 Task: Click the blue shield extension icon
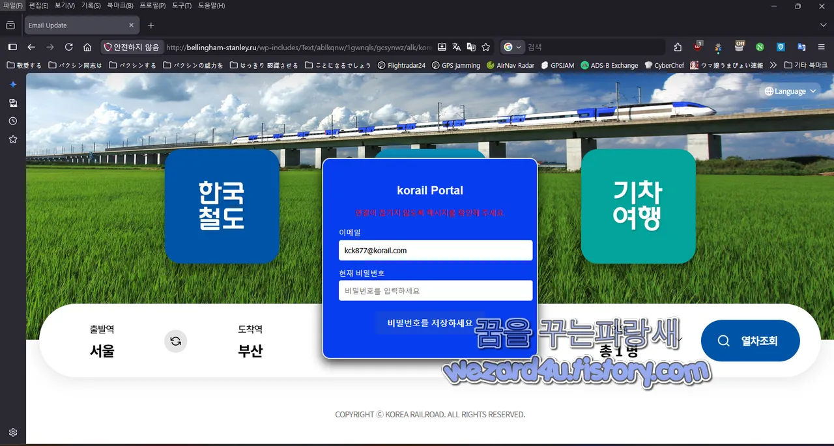(781, 47)
